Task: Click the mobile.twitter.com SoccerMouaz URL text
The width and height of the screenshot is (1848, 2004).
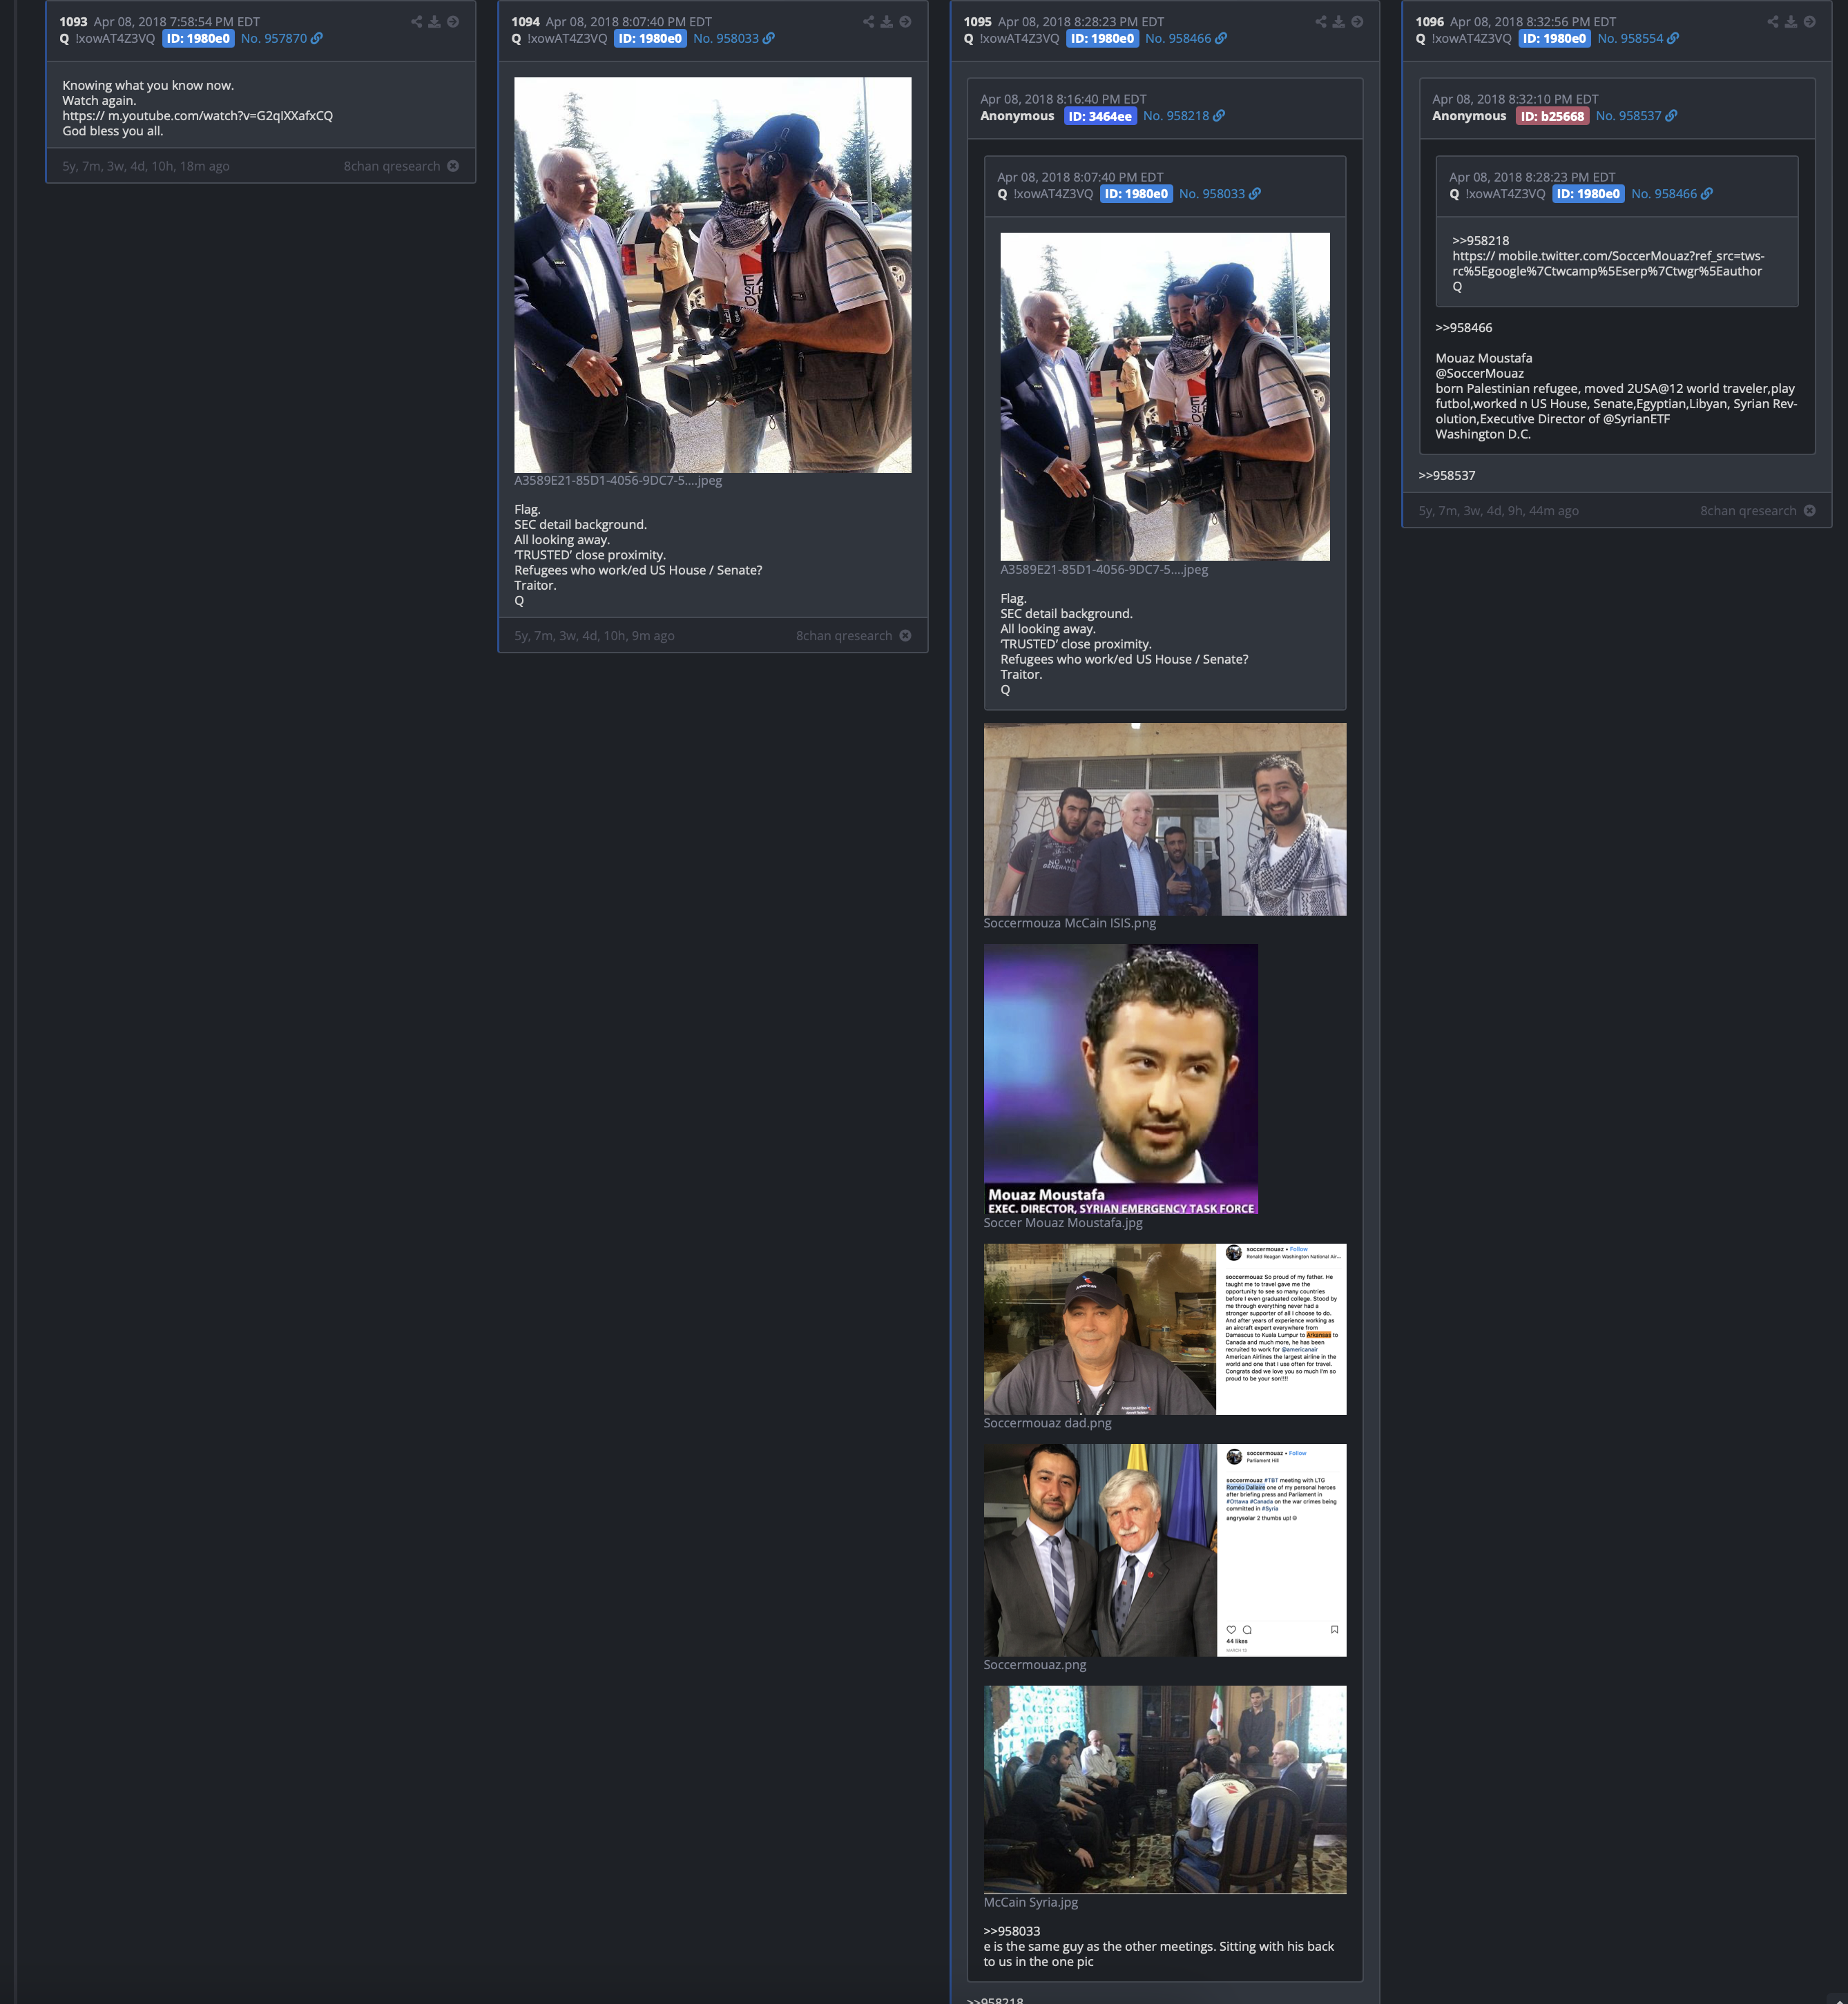Action: pyautogui.click(x=1608, y=264)
